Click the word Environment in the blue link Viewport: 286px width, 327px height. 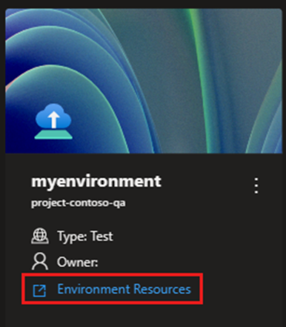(94, 289)
